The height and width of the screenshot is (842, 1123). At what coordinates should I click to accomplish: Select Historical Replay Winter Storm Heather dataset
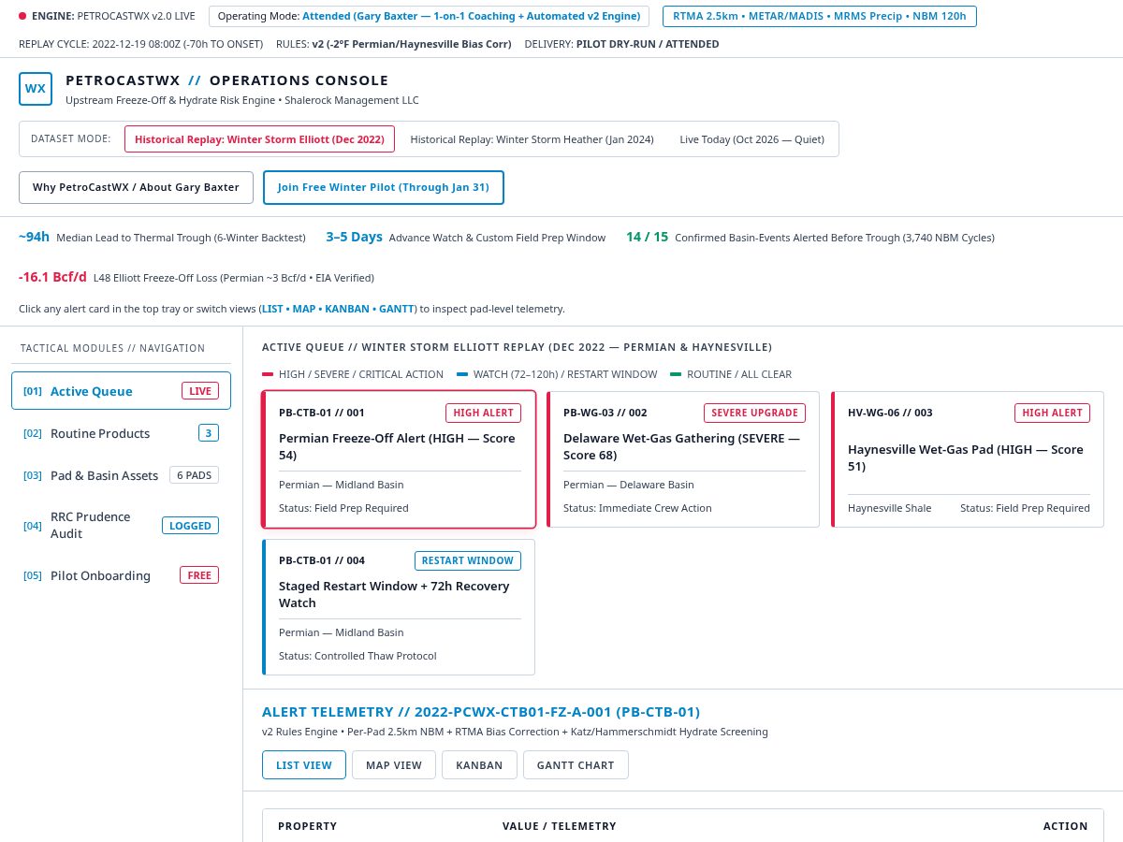coord(532,138)
